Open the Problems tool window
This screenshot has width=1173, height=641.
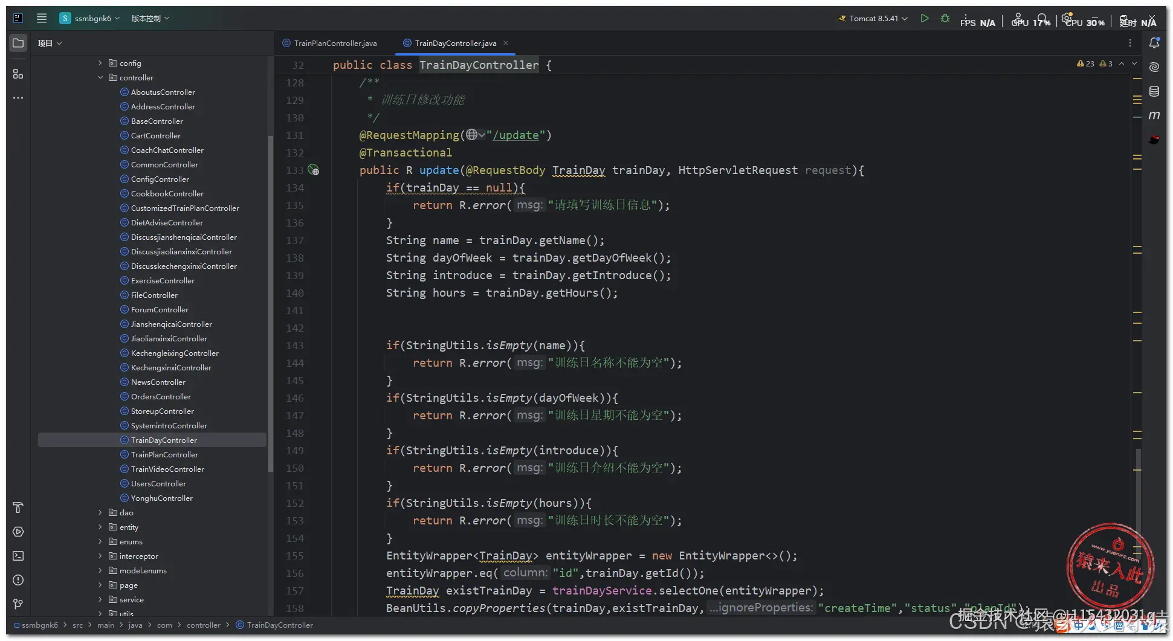(x=18, y=580)
